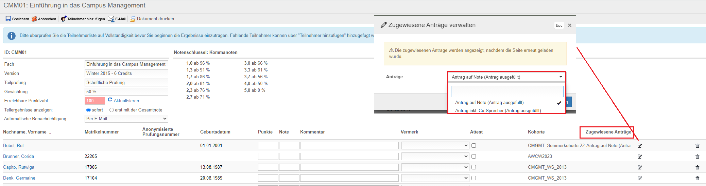Image resolution: width=706 pixels, height=186 pixels.
Task: Open edit Anträge icon for Capito, Rutwiga
Action: [640, 167]
